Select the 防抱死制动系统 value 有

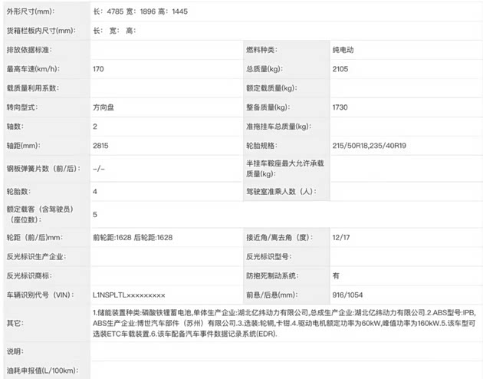coord(336,275)
